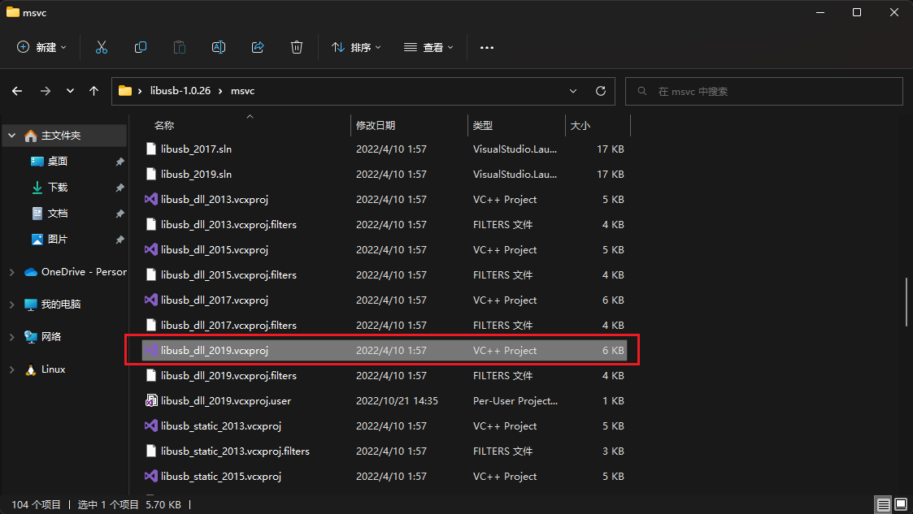
Task: Click Visual Studio icon of libusb_dll_2015.vcxproj
Action: coord(150,249)
